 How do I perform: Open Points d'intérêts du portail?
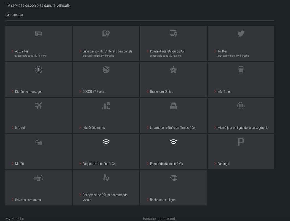click(167, 51)
